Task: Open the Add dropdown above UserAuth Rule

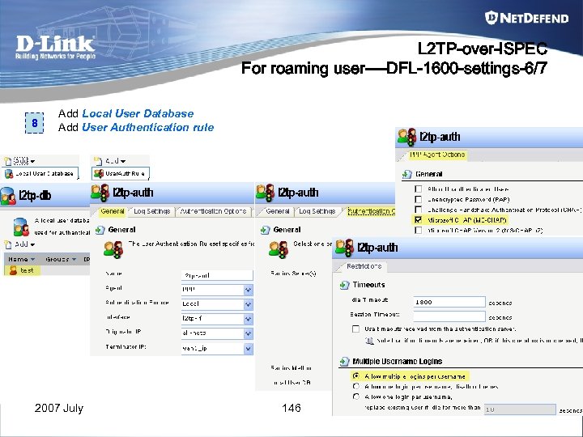Action: tap(115, 161)
